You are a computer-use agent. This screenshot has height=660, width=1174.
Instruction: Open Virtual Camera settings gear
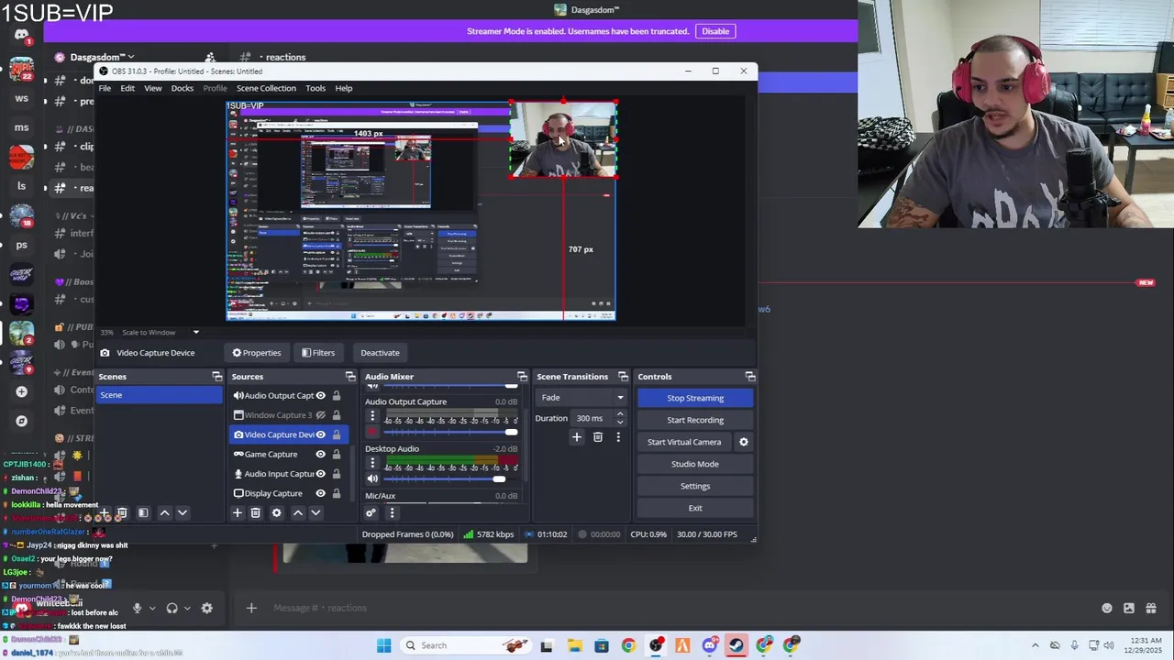coord(744,442)
